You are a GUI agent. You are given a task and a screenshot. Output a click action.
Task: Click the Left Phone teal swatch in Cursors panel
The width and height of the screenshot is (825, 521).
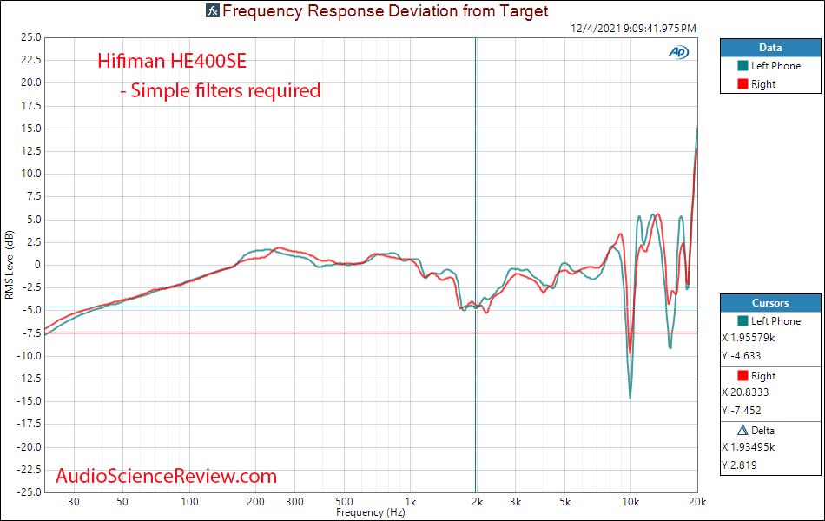click(x=742, y=321)
